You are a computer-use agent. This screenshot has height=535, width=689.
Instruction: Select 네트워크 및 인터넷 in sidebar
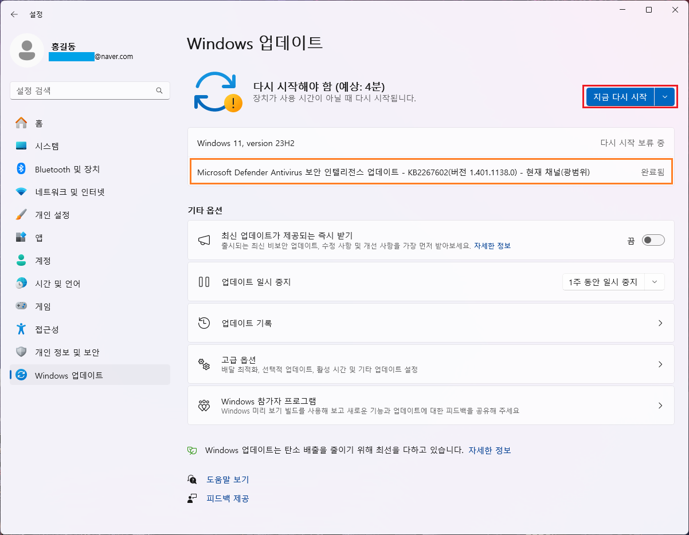click(x=90, y=192)
